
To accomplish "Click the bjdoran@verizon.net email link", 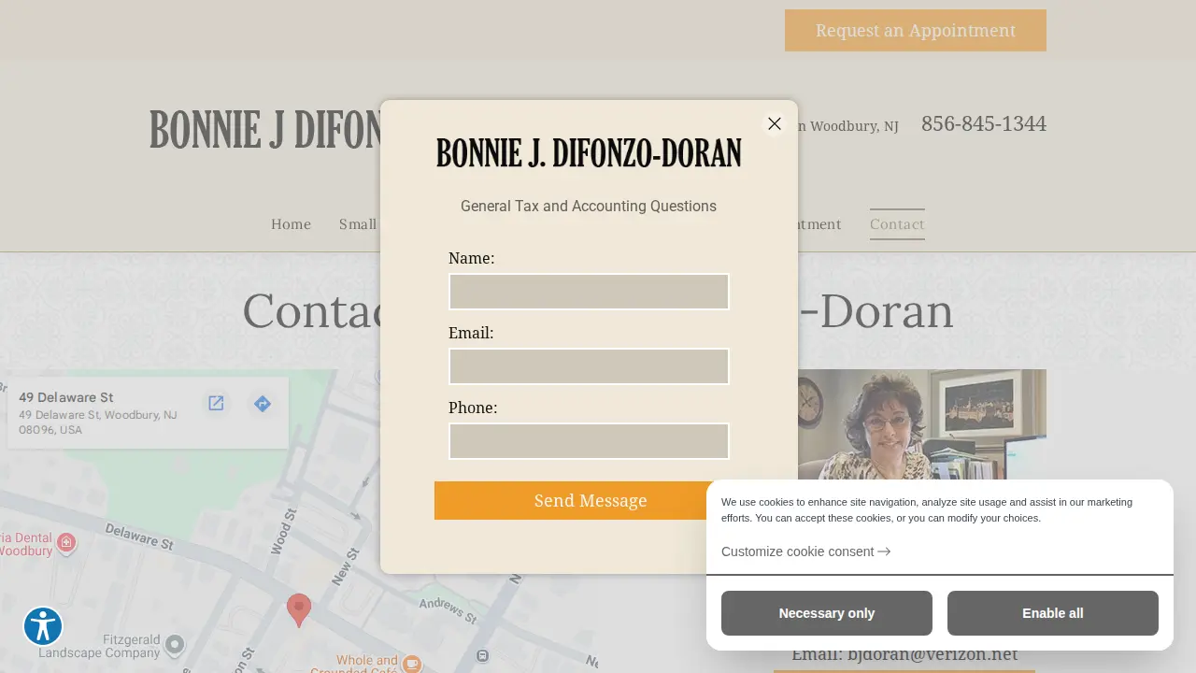I will 933,654.
